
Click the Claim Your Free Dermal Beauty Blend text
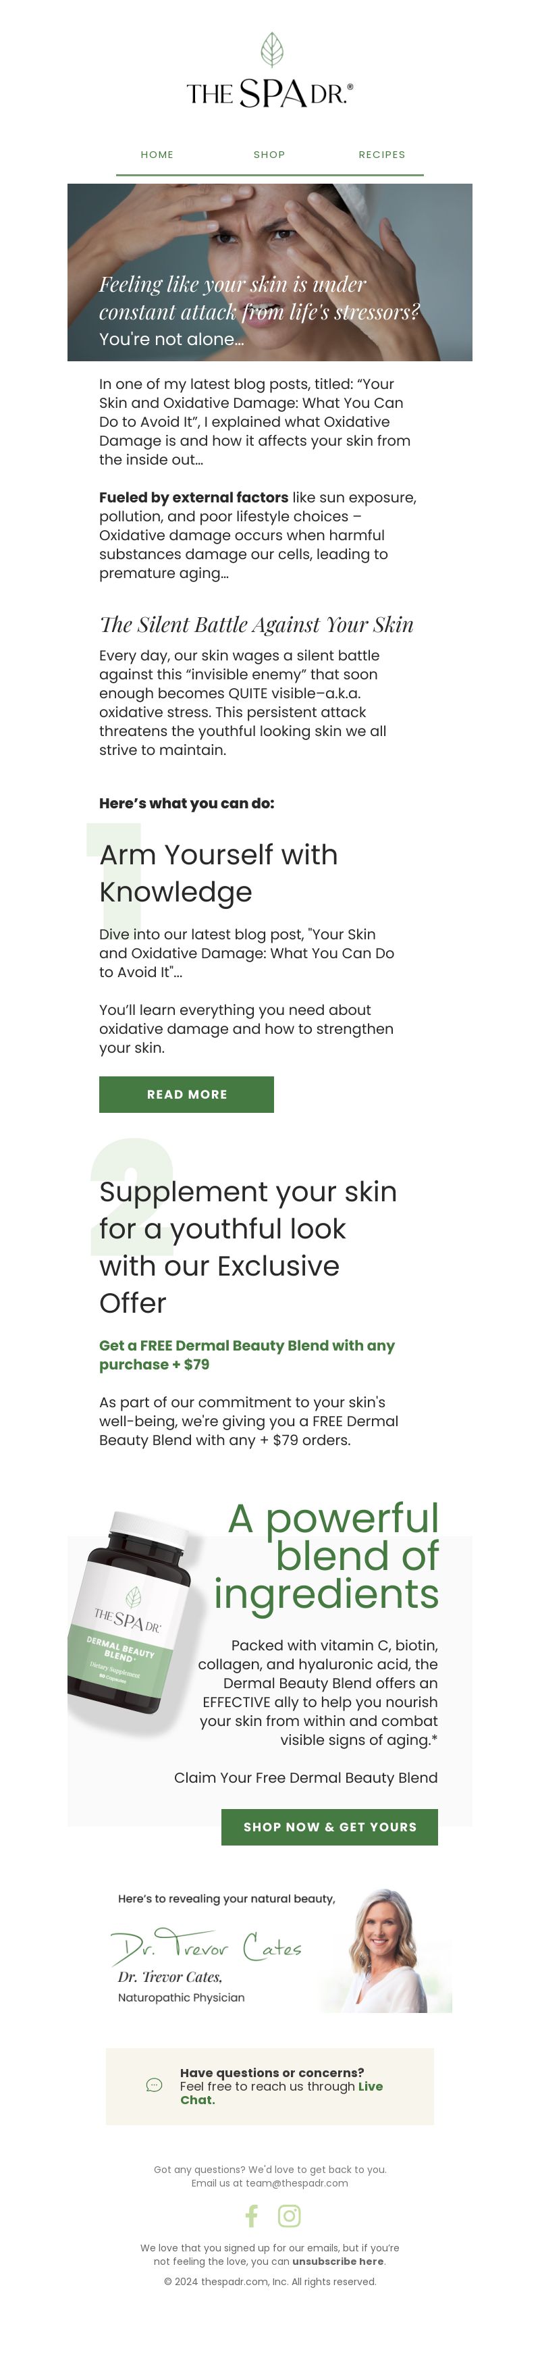306,1777
